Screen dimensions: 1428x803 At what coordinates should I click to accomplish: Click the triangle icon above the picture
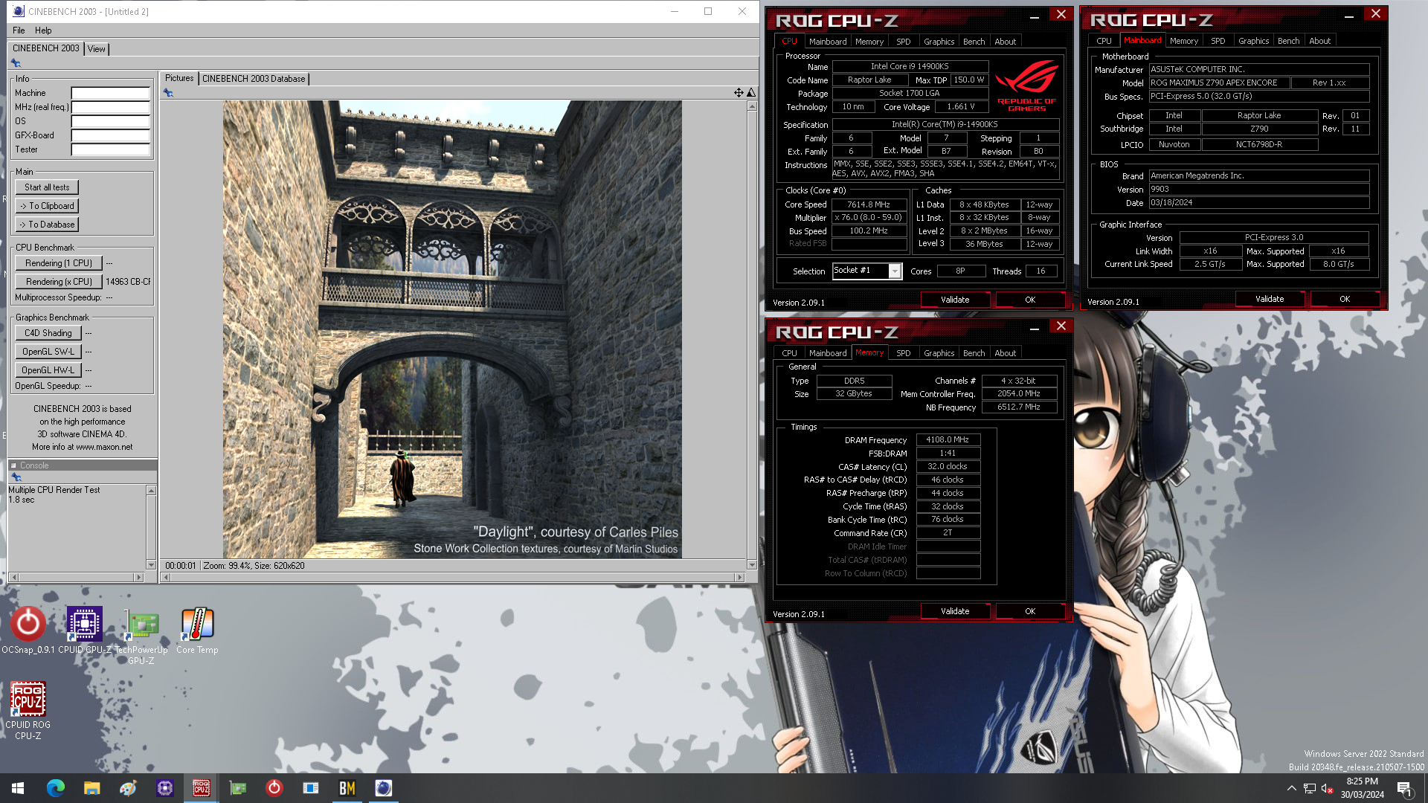point(751,93)
